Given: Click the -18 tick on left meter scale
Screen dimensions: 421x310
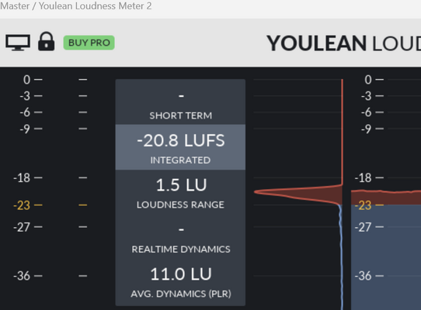Looking at the screenshot, I should (x=28, y=177).
